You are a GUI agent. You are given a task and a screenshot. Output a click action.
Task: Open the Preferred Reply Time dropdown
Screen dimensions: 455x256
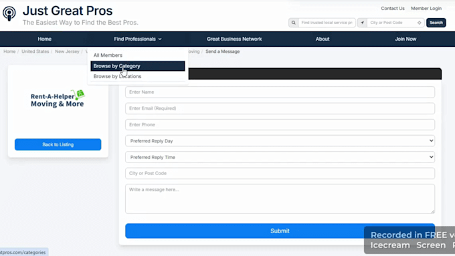pos(280,157)
